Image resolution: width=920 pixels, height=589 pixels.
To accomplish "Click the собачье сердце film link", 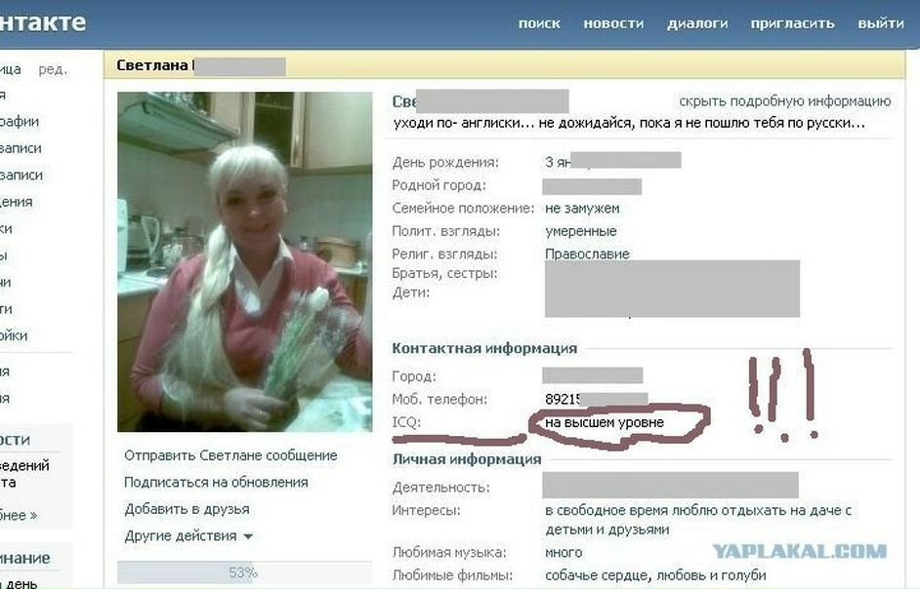I will coord(589,575).
